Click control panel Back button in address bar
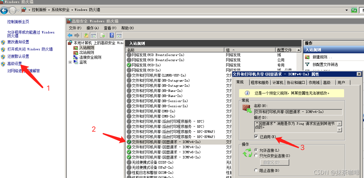The height and width of the screenshot is (178, 364). point(4,11)
